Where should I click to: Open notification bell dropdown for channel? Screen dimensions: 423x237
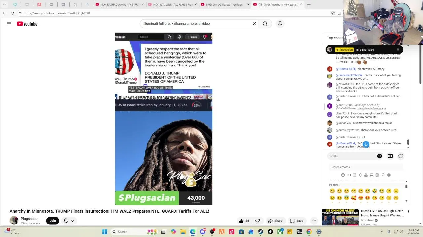[69, 221]
